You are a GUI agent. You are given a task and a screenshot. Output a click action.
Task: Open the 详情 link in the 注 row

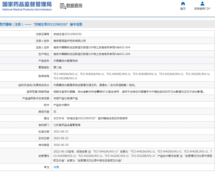(56, 167)
